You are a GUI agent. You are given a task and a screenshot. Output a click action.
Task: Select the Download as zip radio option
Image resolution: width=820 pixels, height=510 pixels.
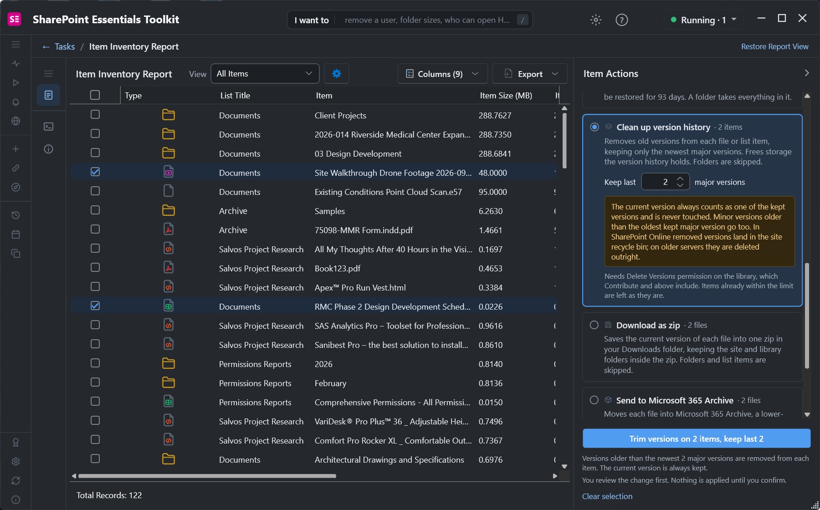click(594, 325)
